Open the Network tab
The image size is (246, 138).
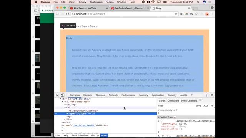113,95
